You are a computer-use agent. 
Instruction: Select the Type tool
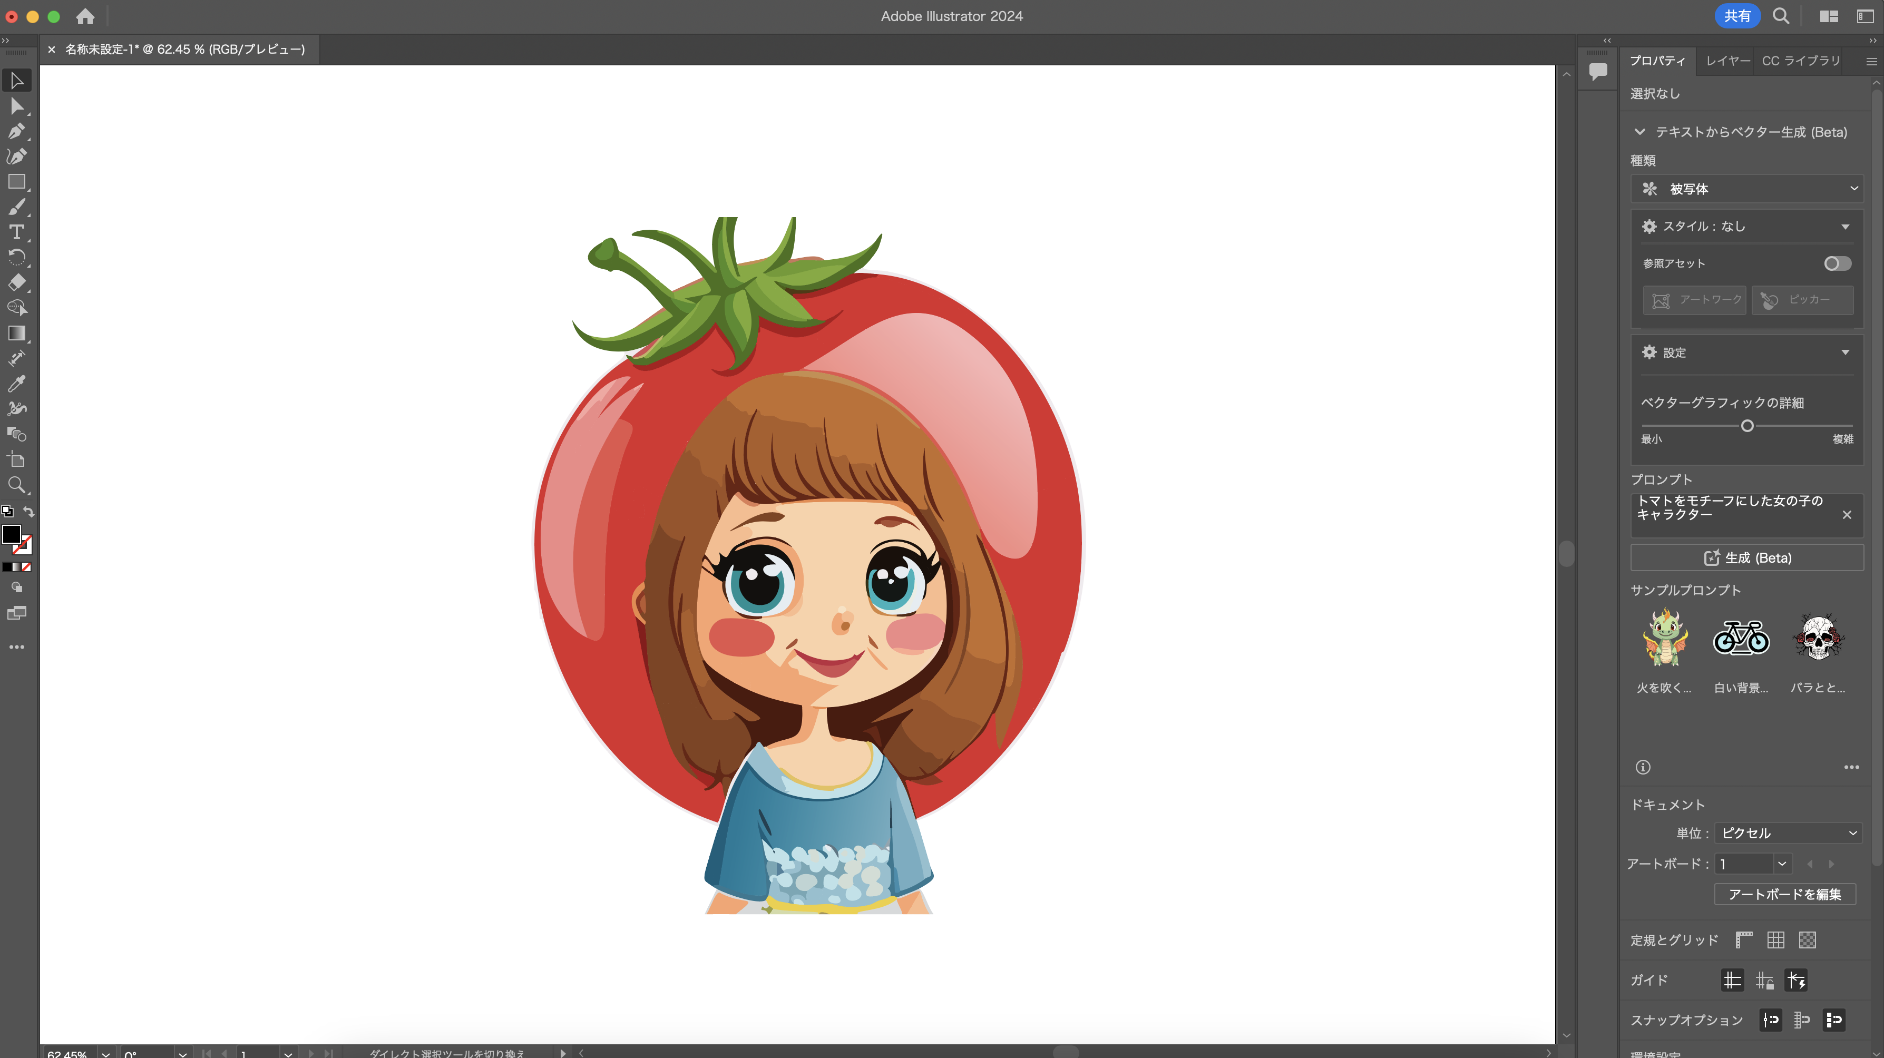[x=17, y=232]
